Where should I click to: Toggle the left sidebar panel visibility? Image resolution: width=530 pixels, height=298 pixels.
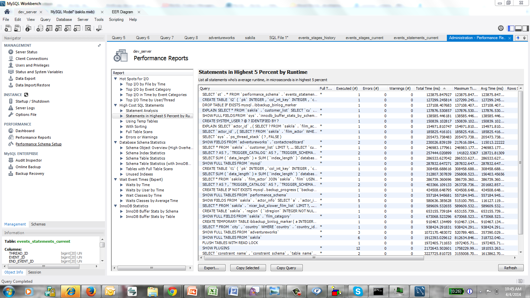[x=511, y=28]
